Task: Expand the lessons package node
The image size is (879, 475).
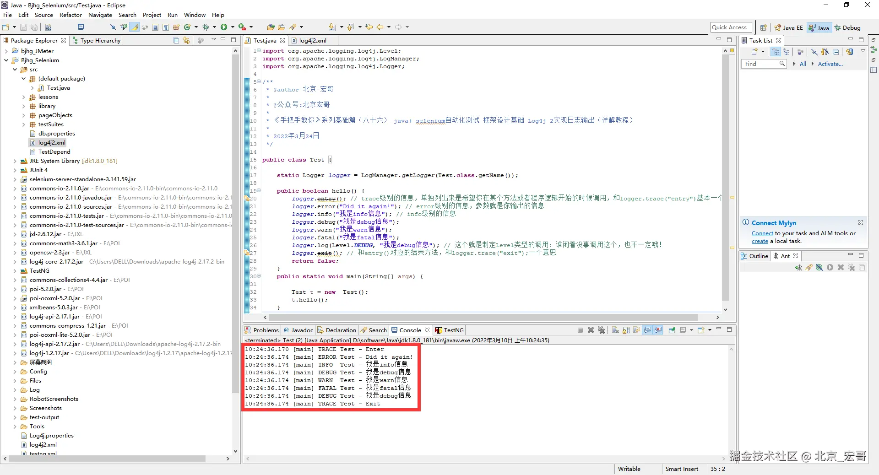Action: click(24, 97)
